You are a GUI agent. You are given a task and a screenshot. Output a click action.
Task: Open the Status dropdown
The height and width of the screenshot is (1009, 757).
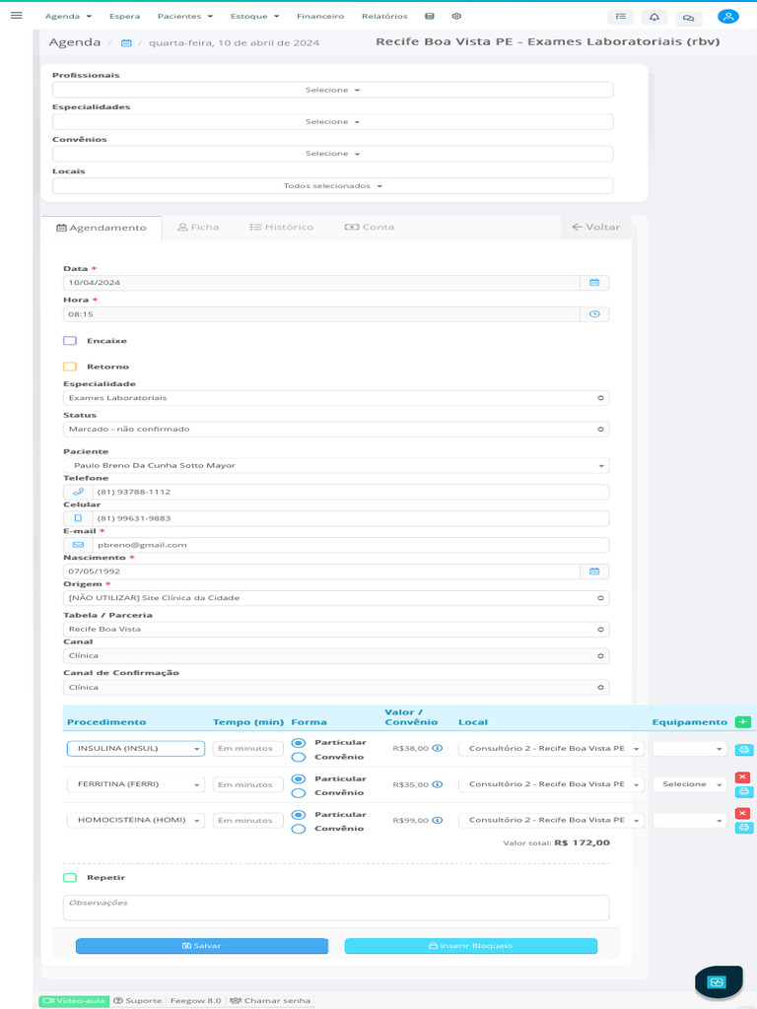[x=335, y=430]
